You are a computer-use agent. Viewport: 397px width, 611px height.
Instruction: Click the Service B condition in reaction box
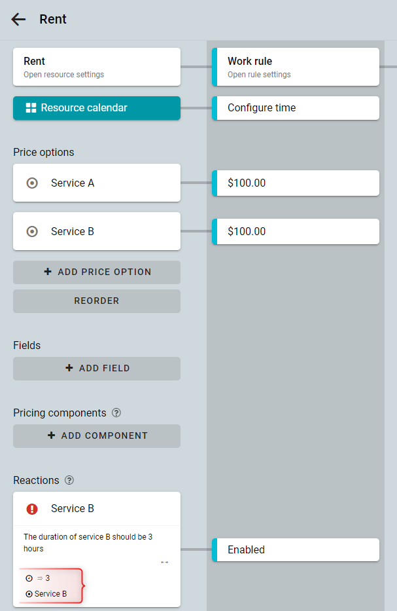[46, 594]
